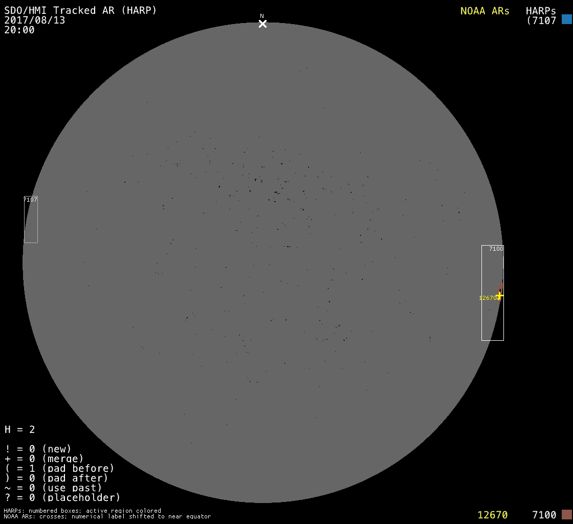Click the "( = 1 (pad before)" line
573x524 pixels.
click(59, 468)
